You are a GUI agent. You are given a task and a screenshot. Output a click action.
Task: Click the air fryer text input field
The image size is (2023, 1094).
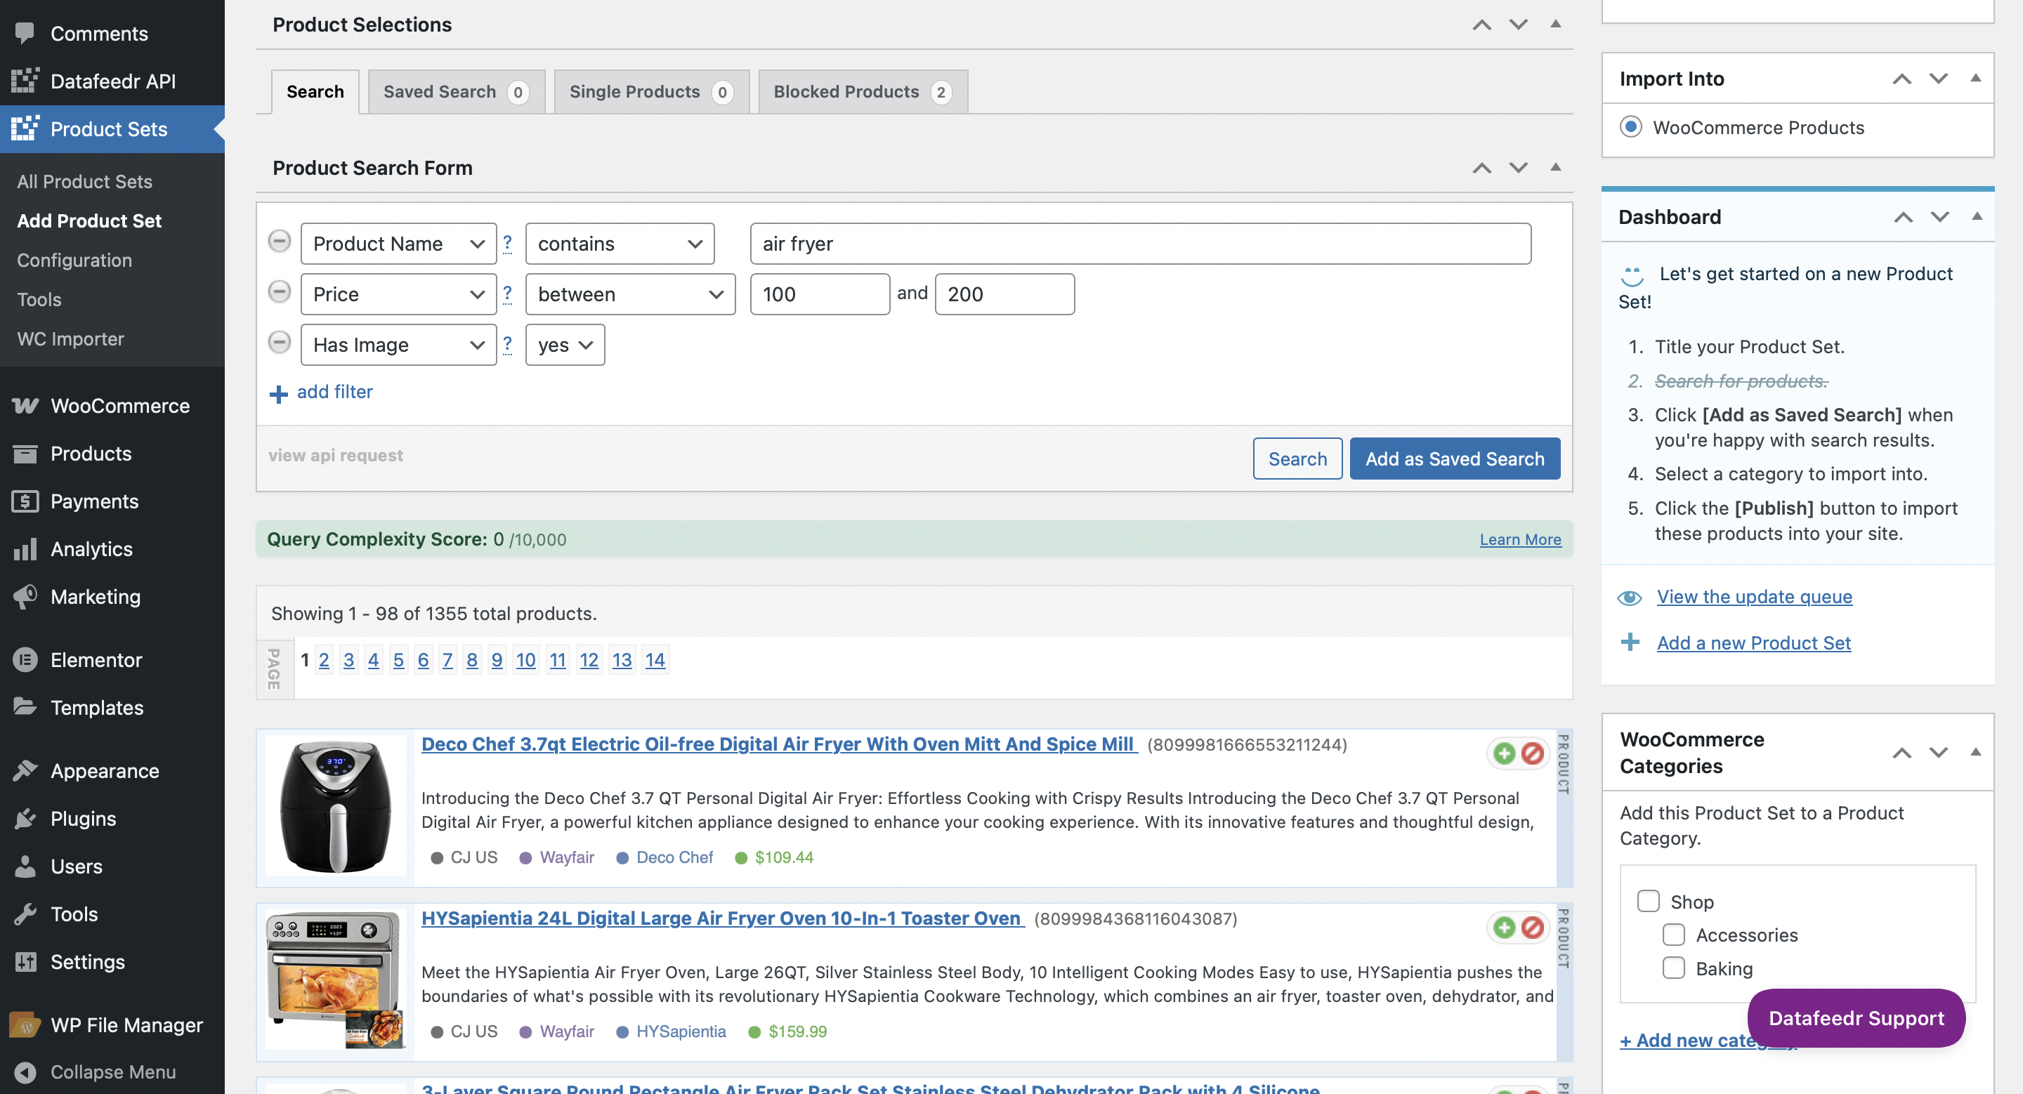click(1140, 243)
